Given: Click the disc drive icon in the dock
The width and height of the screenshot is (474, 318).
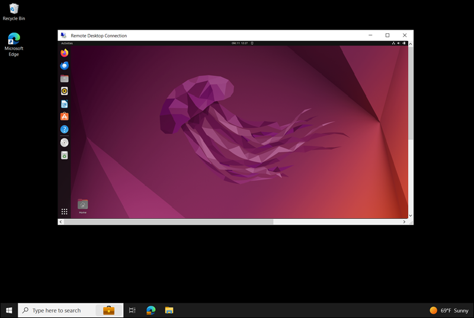Looking at the screenshot, I should pyautogui.click(x=65, y=142).
